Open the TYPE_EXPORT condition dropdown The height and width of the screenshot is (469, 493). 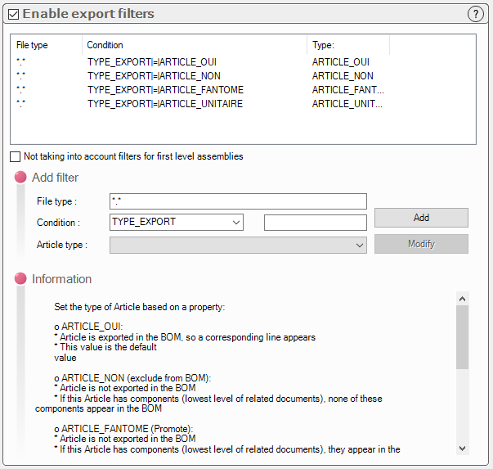click(236, 222)
